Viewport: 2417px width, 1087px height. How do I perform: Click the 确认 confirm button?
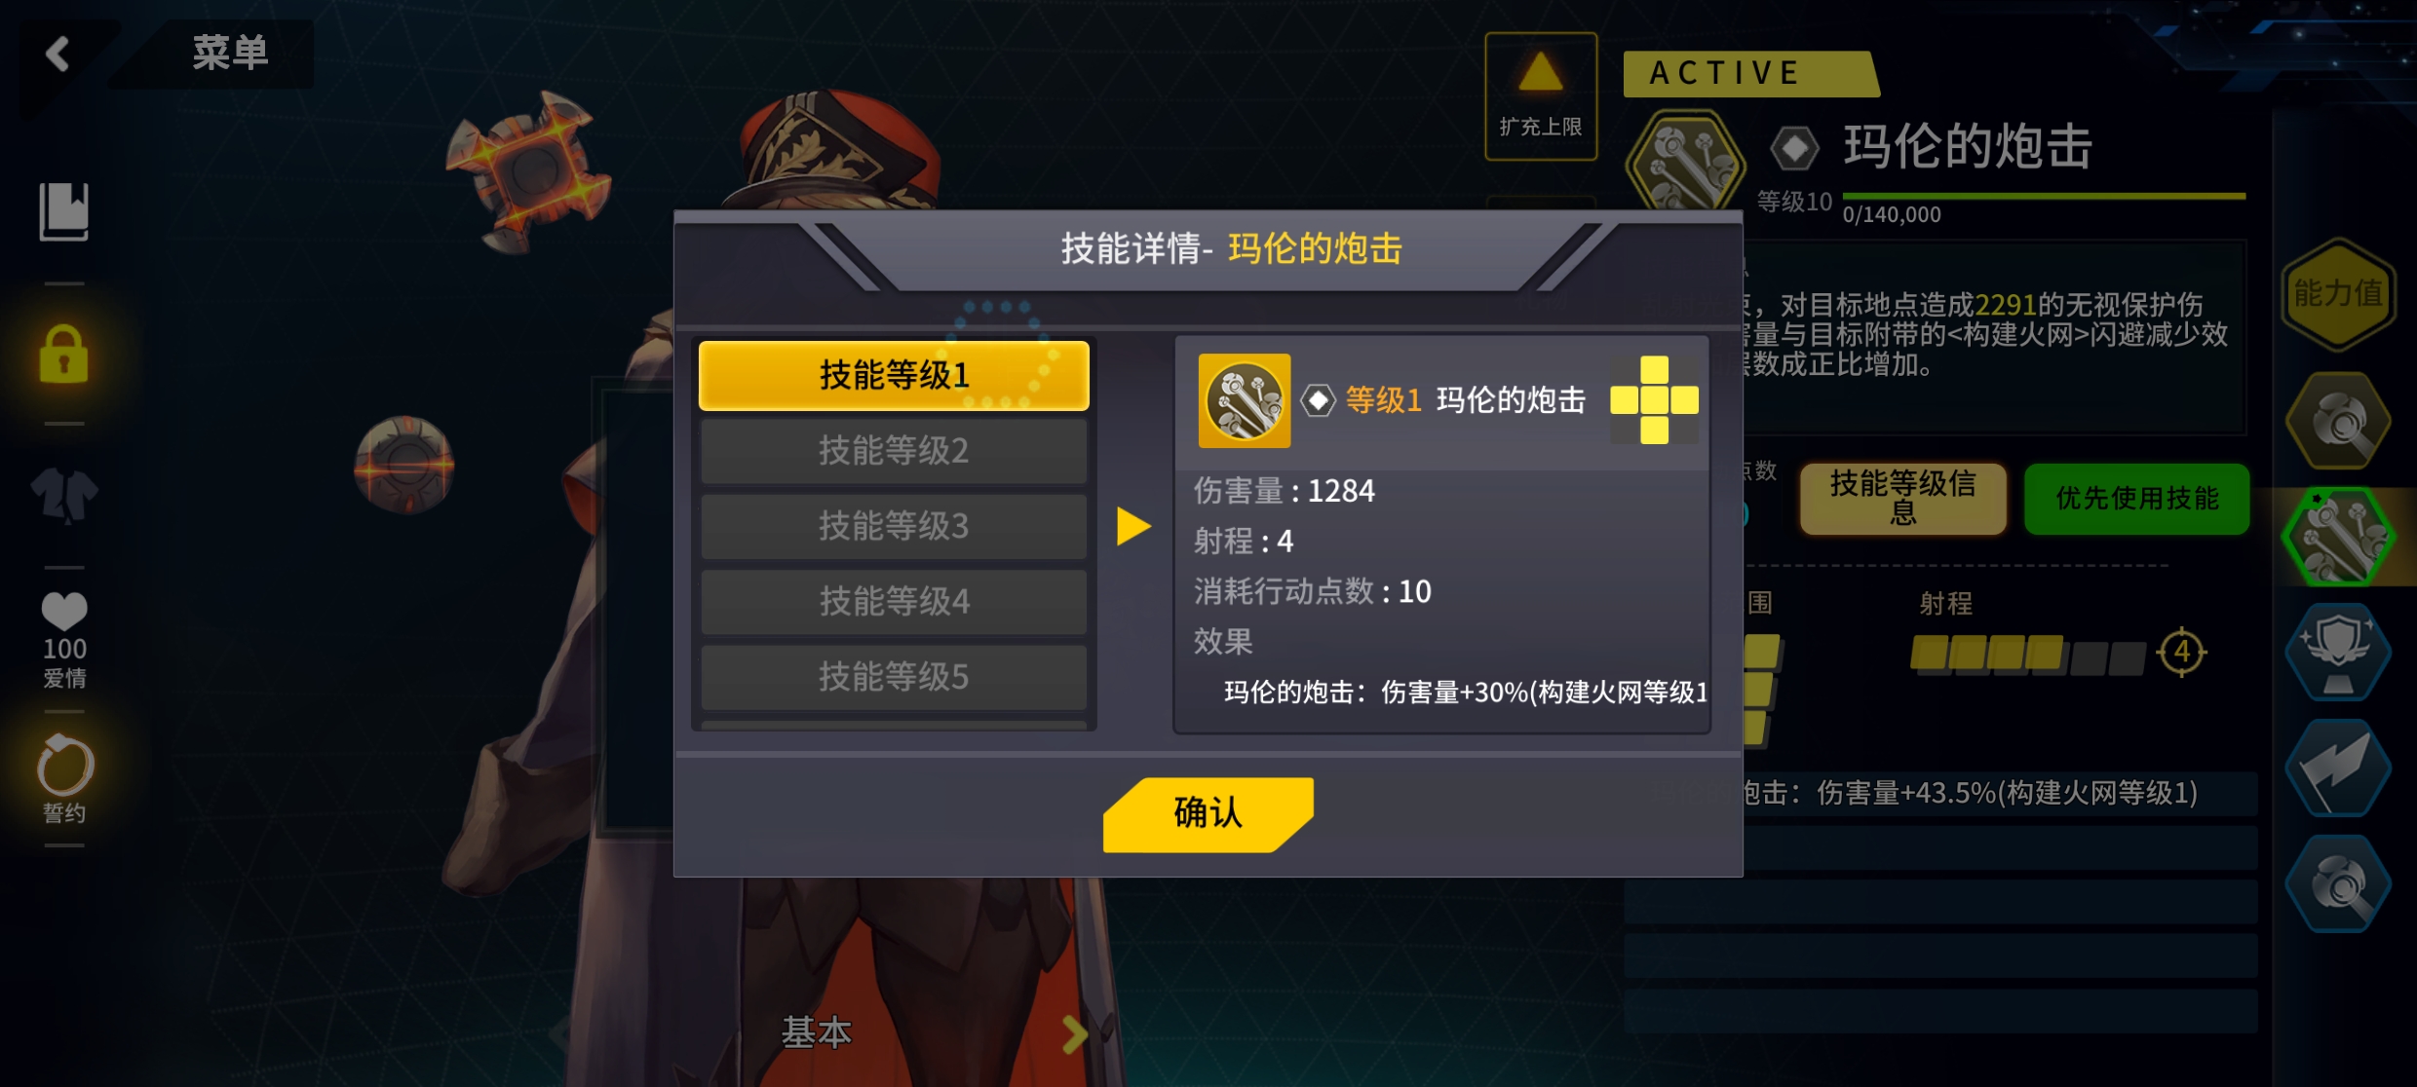[x=1208, y=814]
